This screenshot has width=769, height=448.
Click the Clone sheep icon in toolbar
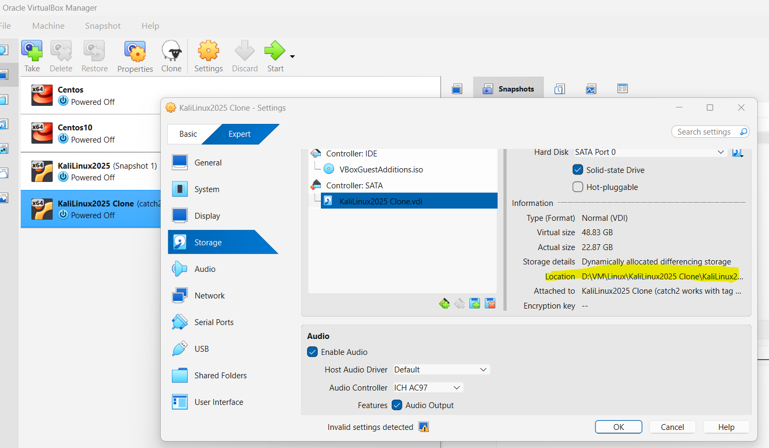171,52
